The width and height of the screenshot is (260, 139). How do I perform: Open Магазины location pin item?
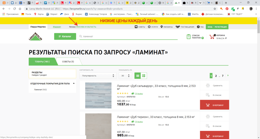tap(167, 27)
